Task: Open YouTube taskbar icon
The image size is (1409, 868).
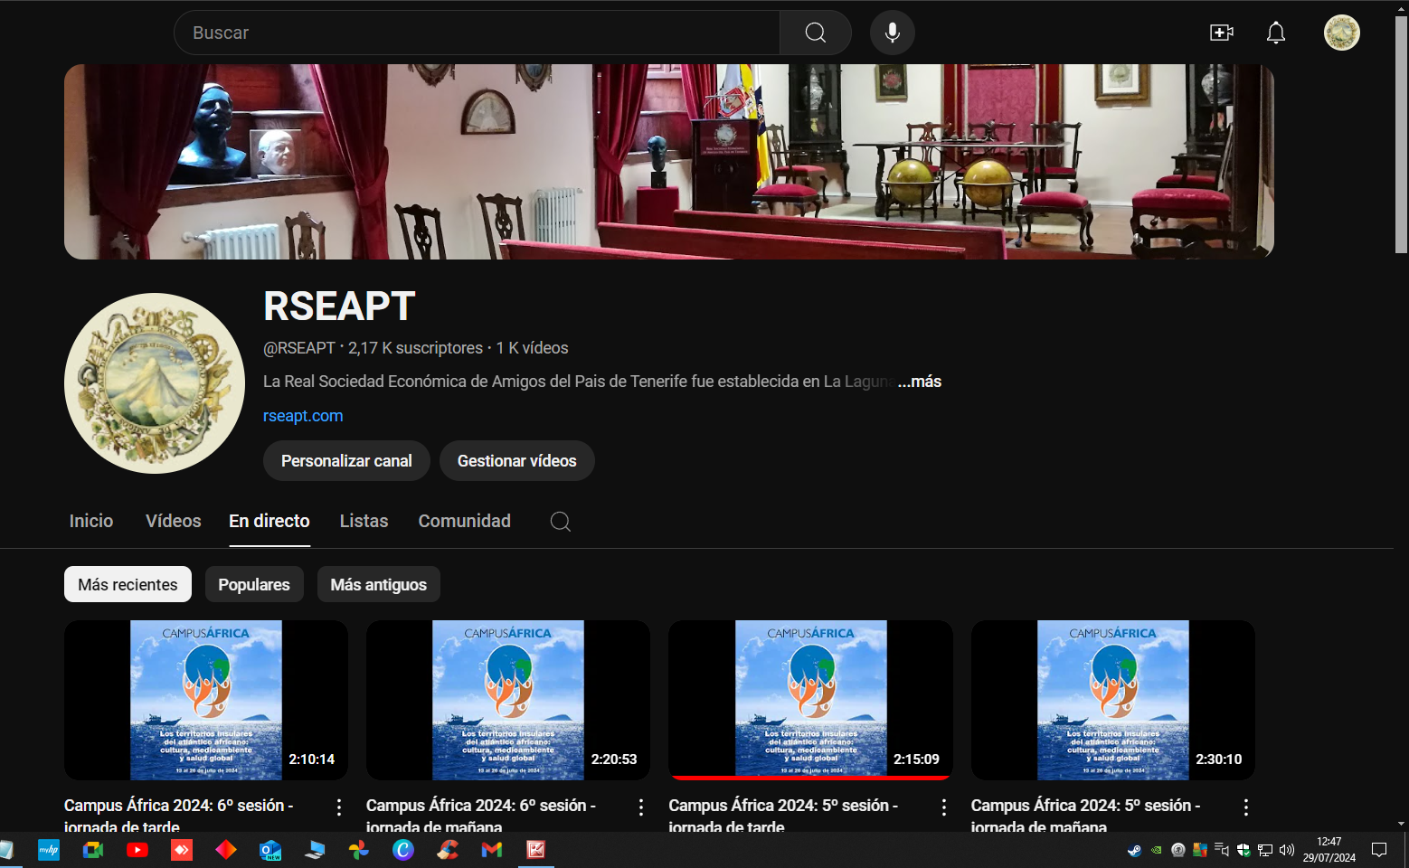Action: point(137,850)
